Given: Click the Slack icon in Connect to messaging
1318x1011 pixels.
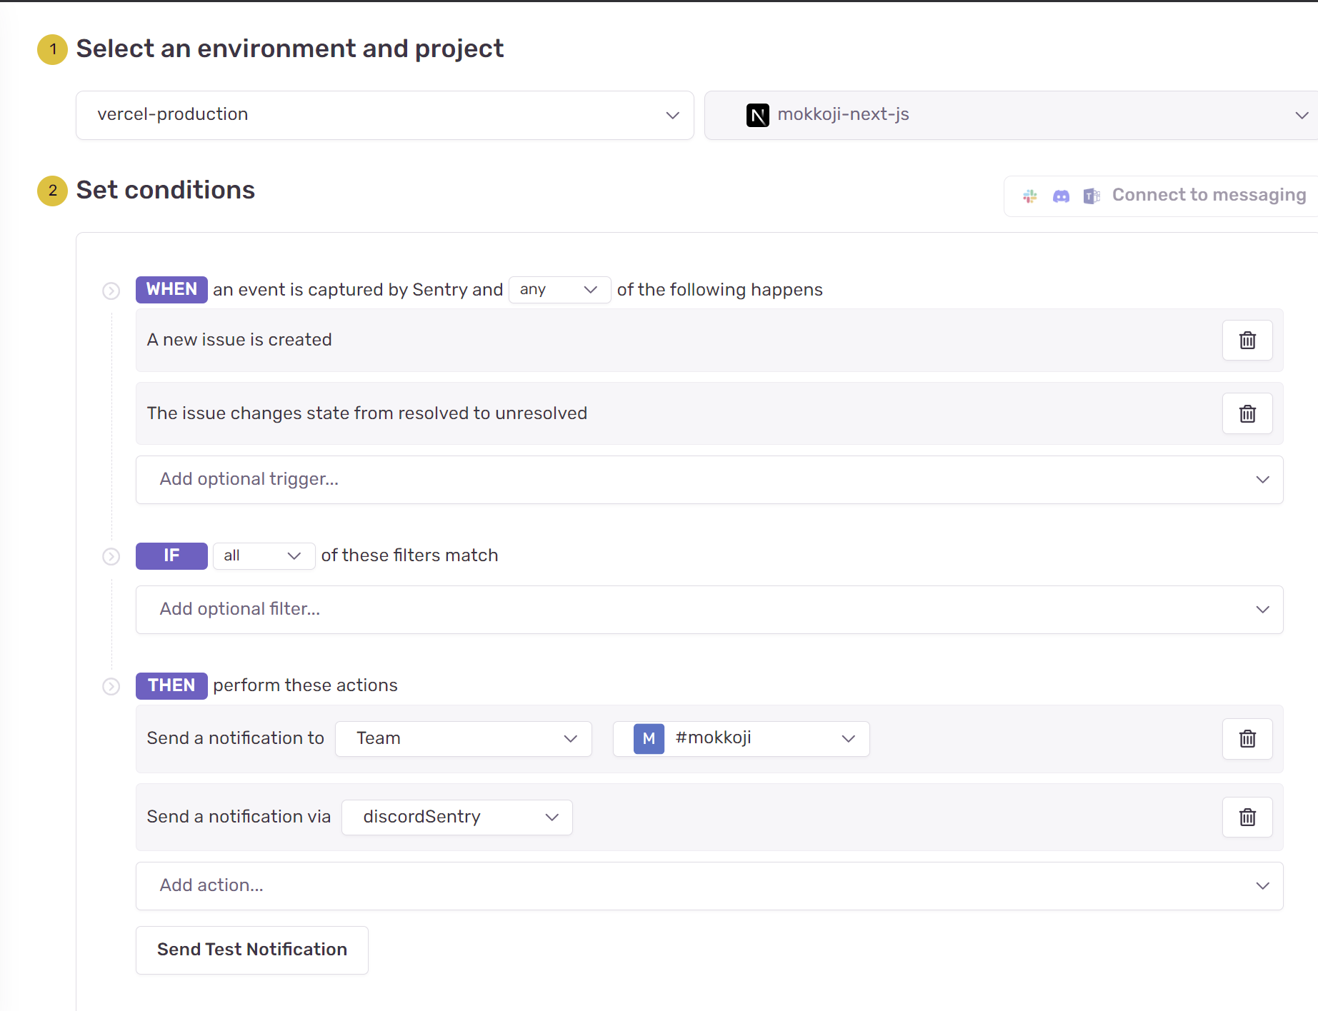Looking at the screenshot, I should point(1030,196).
